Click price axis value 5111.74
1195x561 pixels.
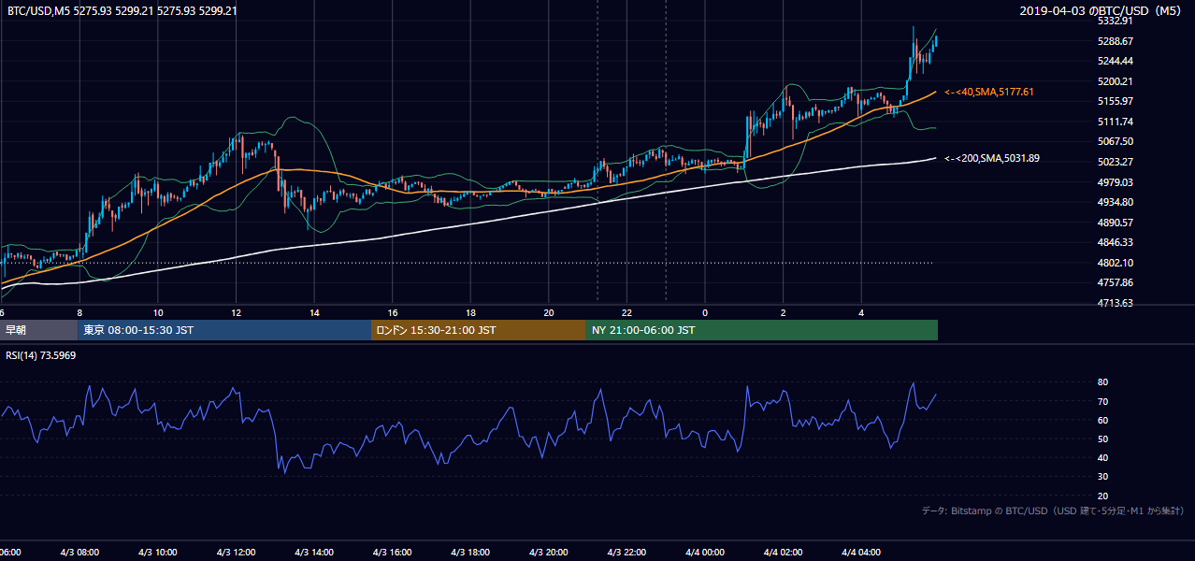pos(1116,122)
